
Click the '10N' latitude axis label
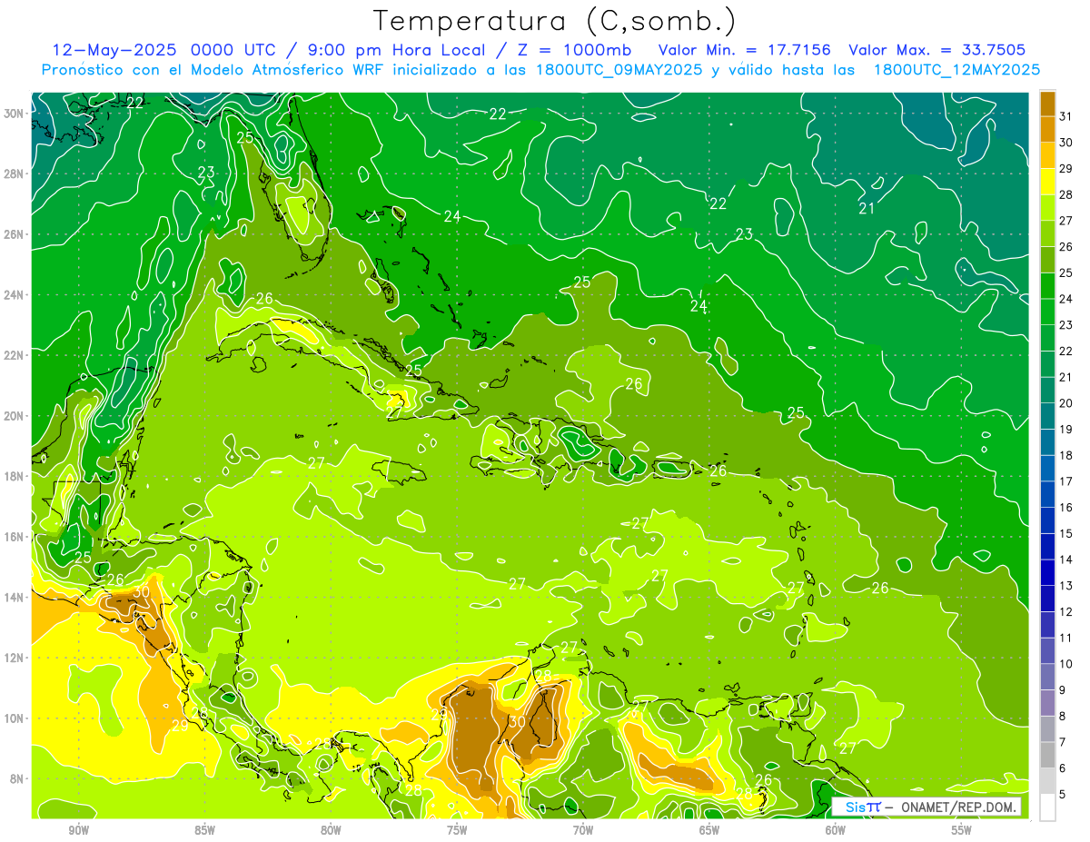point(15,718)
